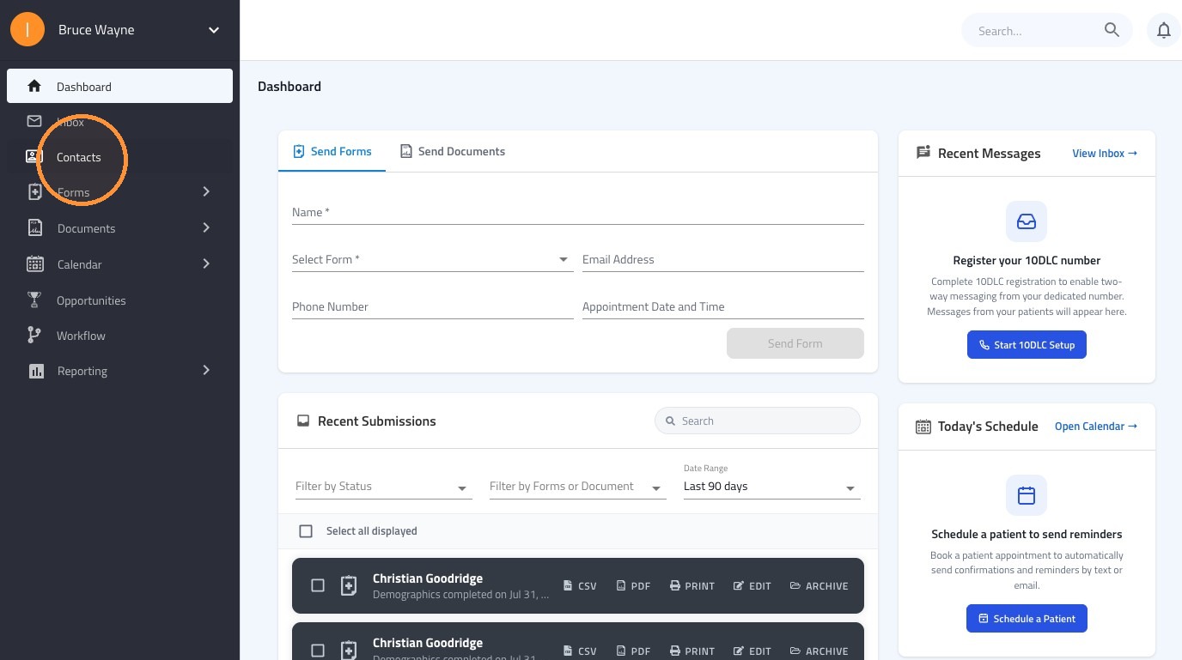Image resolution: width=1182 pixels, height=660 pixels.
Task: Edit first Christian Goodridge submission
Action: tap(752, 586)
